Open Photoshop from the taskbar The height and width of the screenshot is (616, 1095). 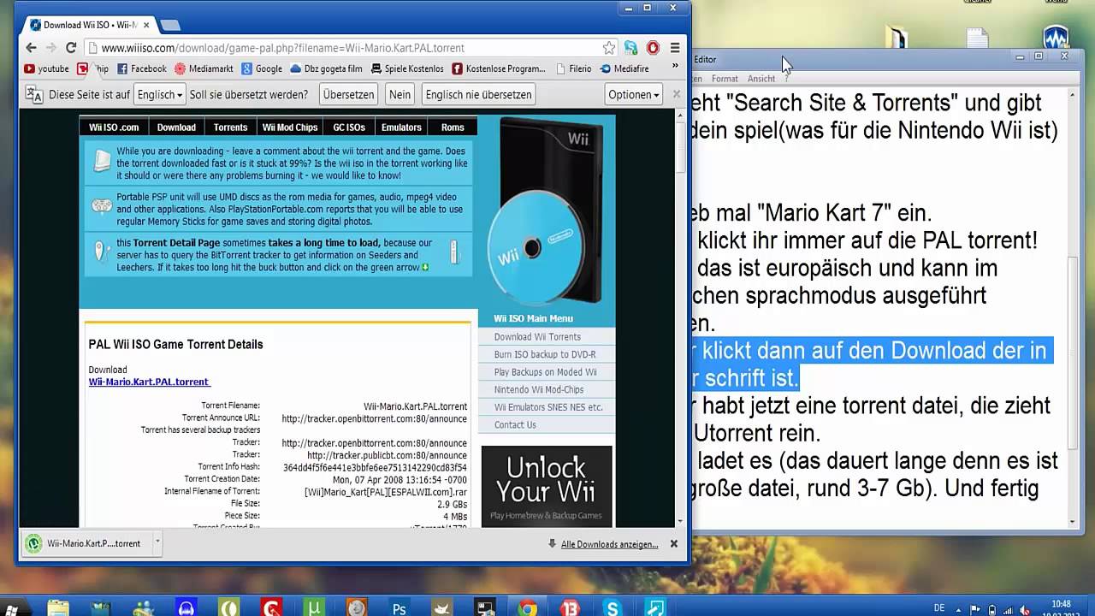399,608
